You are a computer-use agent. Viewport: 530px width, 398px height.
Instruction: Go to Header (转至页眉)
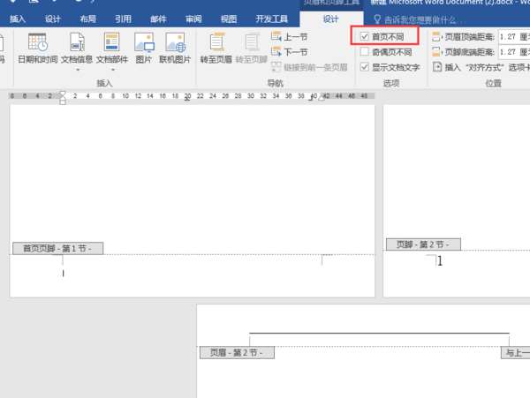pos(216,49)
